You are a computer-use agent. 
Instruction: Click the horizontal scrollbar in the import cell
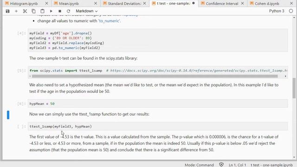click(x=155, y=76)
